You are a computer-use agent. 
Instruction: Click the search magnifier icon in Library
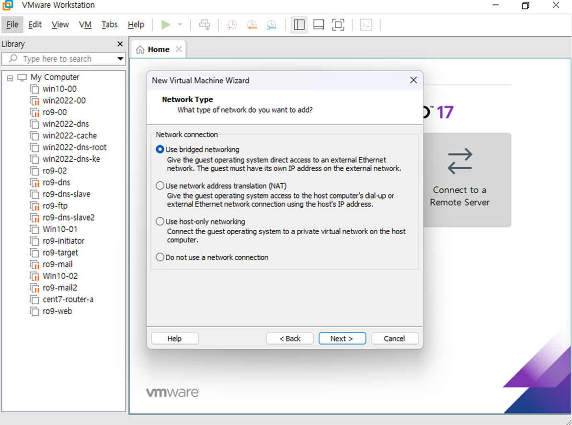[x=13, y=59]
